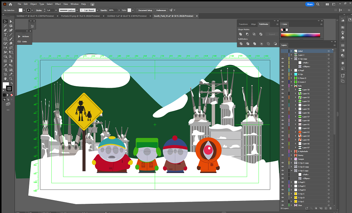Collapse the Kyle layer group
This screenshot has height=213, width=352.
tap(291, 86)
